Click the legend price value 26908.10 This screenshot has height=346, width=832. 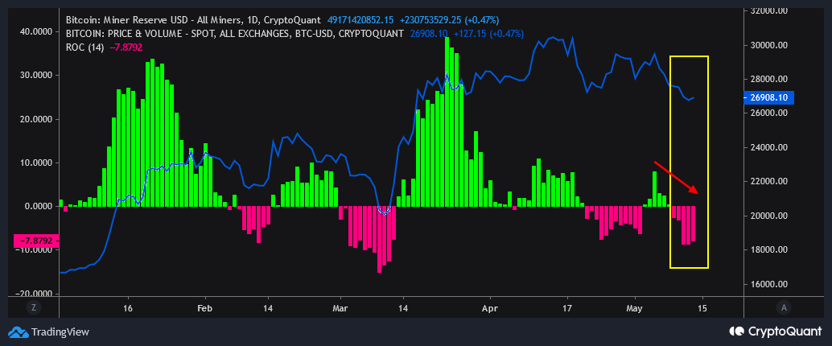(429, 34)
